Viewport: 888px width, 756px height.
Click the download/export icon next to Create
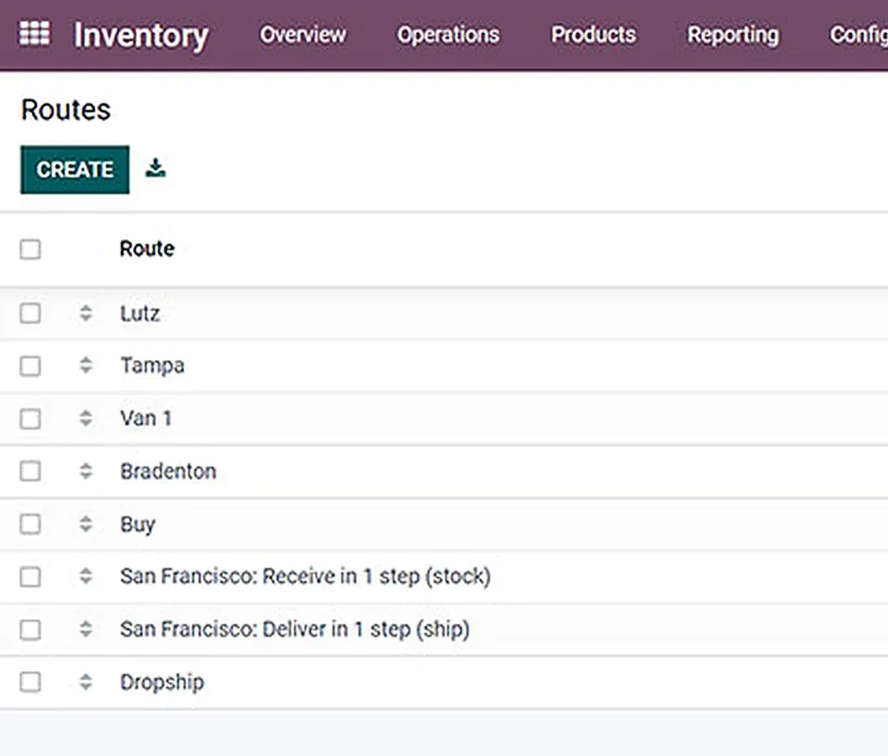[x=155, y=169]
